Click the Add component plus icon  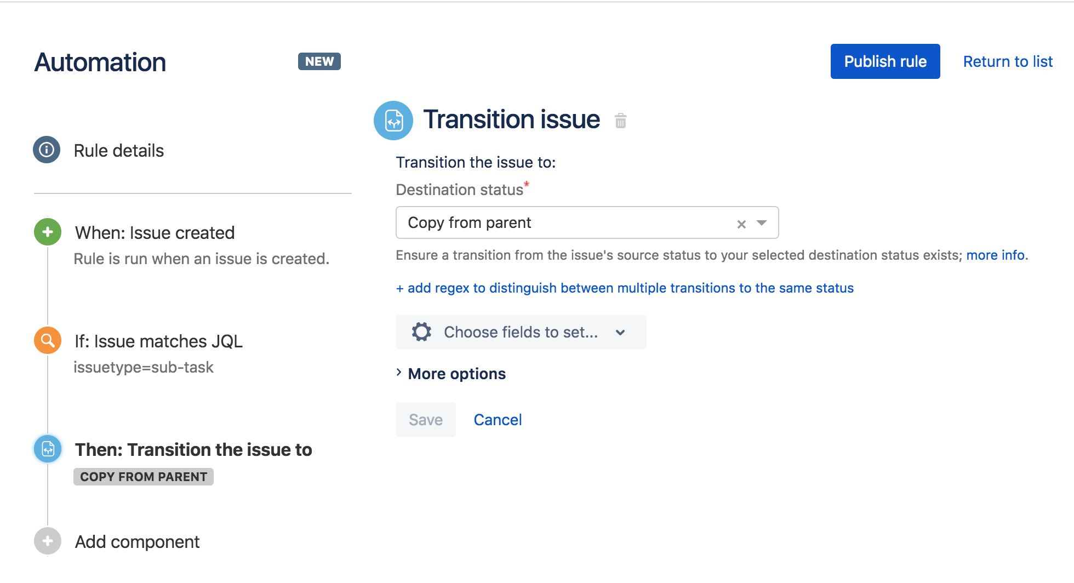pos(47,541)
